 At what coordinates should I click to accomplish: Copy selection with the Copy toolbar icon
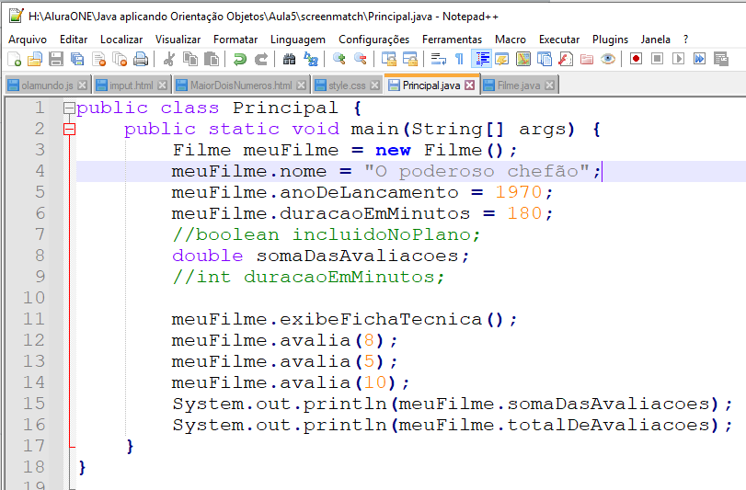click(x=190, y=59)
